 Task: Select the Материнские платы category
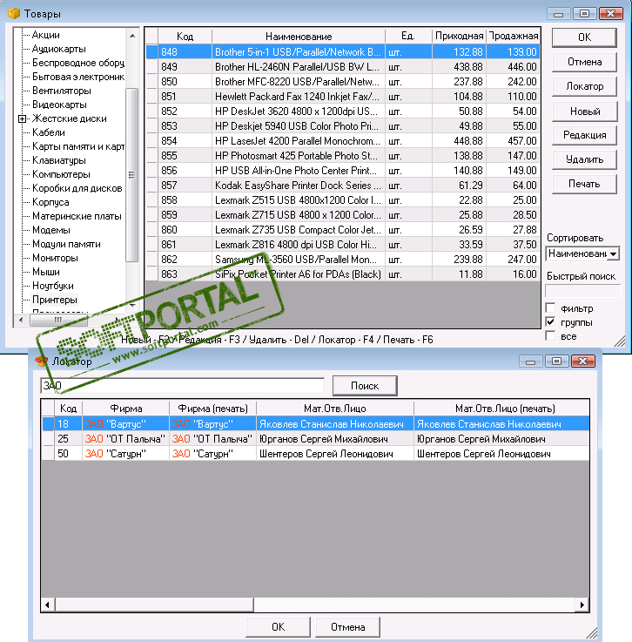[77, 216]
